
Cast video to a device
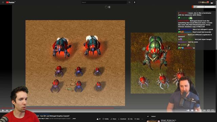tap(209, 110)
